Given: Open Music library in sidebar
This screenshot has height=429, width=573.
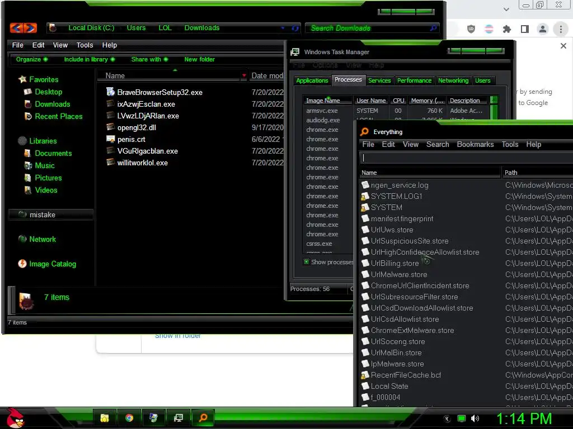Looking at the screenshot, I should (45, 165).
